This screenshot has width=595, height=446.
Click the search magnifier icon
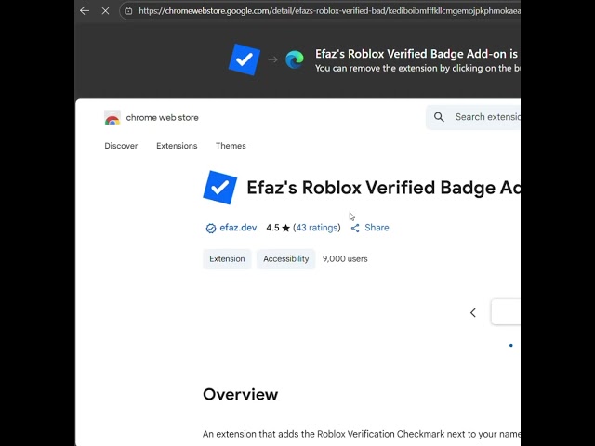439,117
